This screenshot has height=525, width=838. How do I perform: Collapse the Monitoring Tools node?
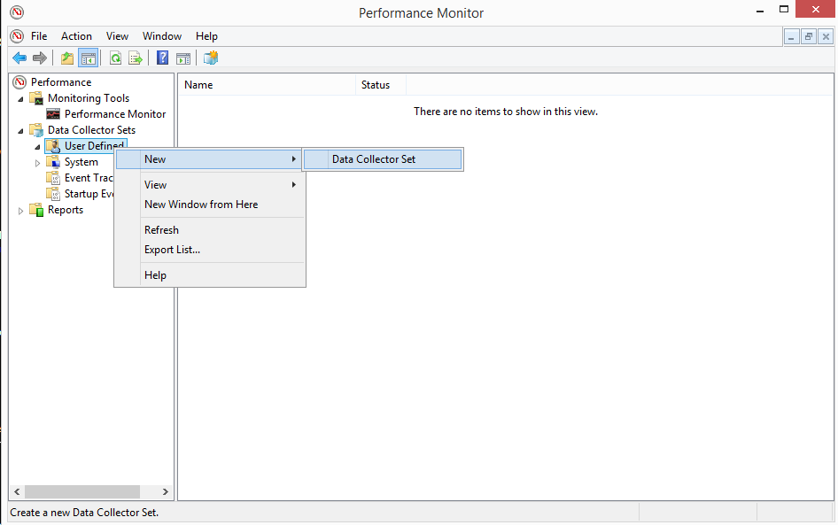[21, 98]
